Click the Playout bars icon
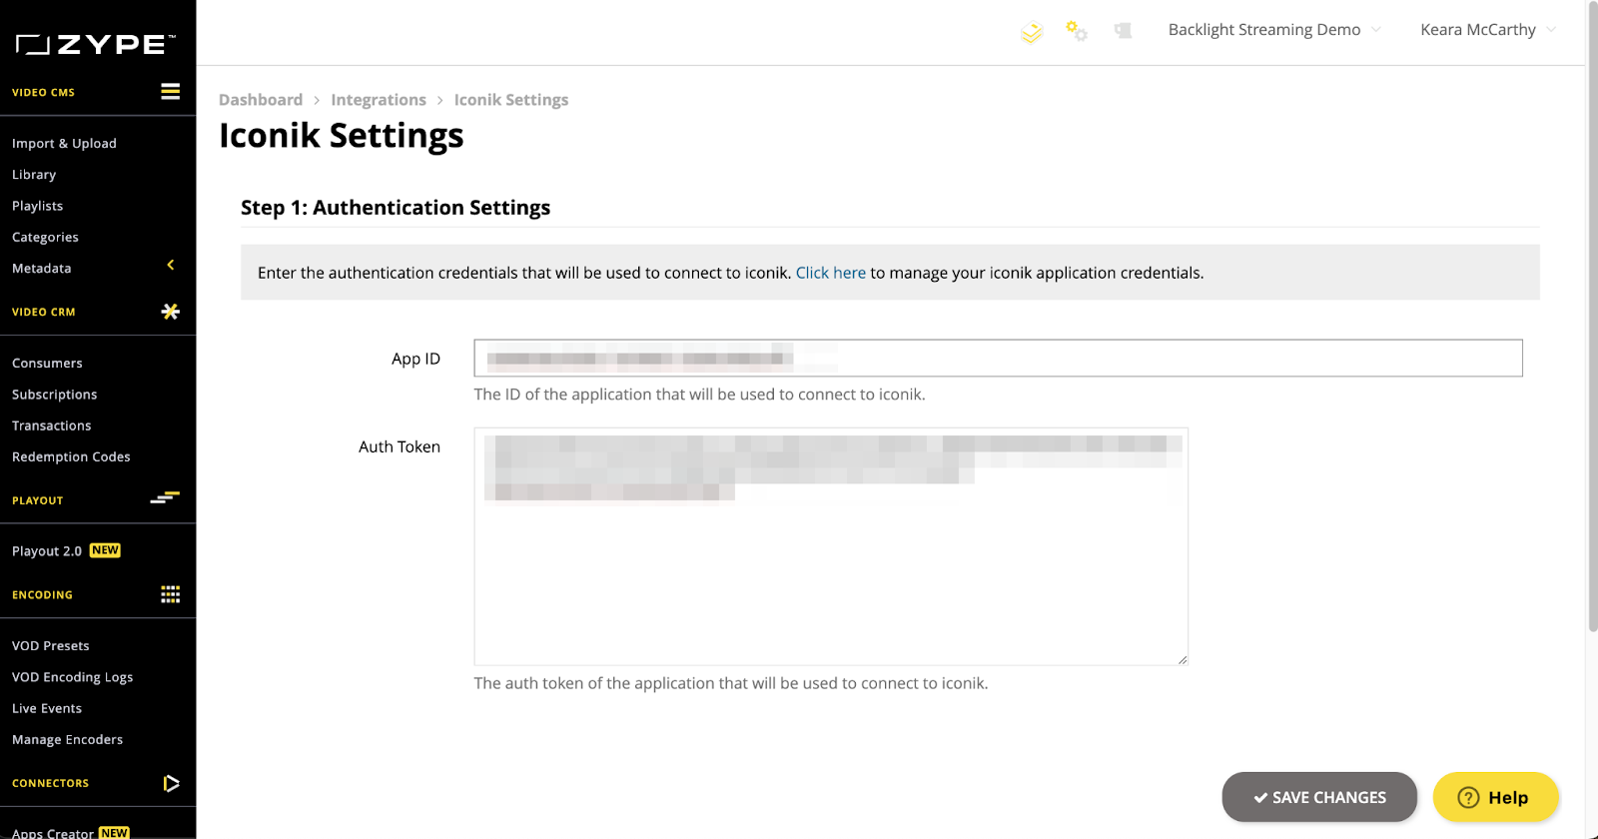The height and width of the screenshot is (839, 1598). (x=165, y=497)
